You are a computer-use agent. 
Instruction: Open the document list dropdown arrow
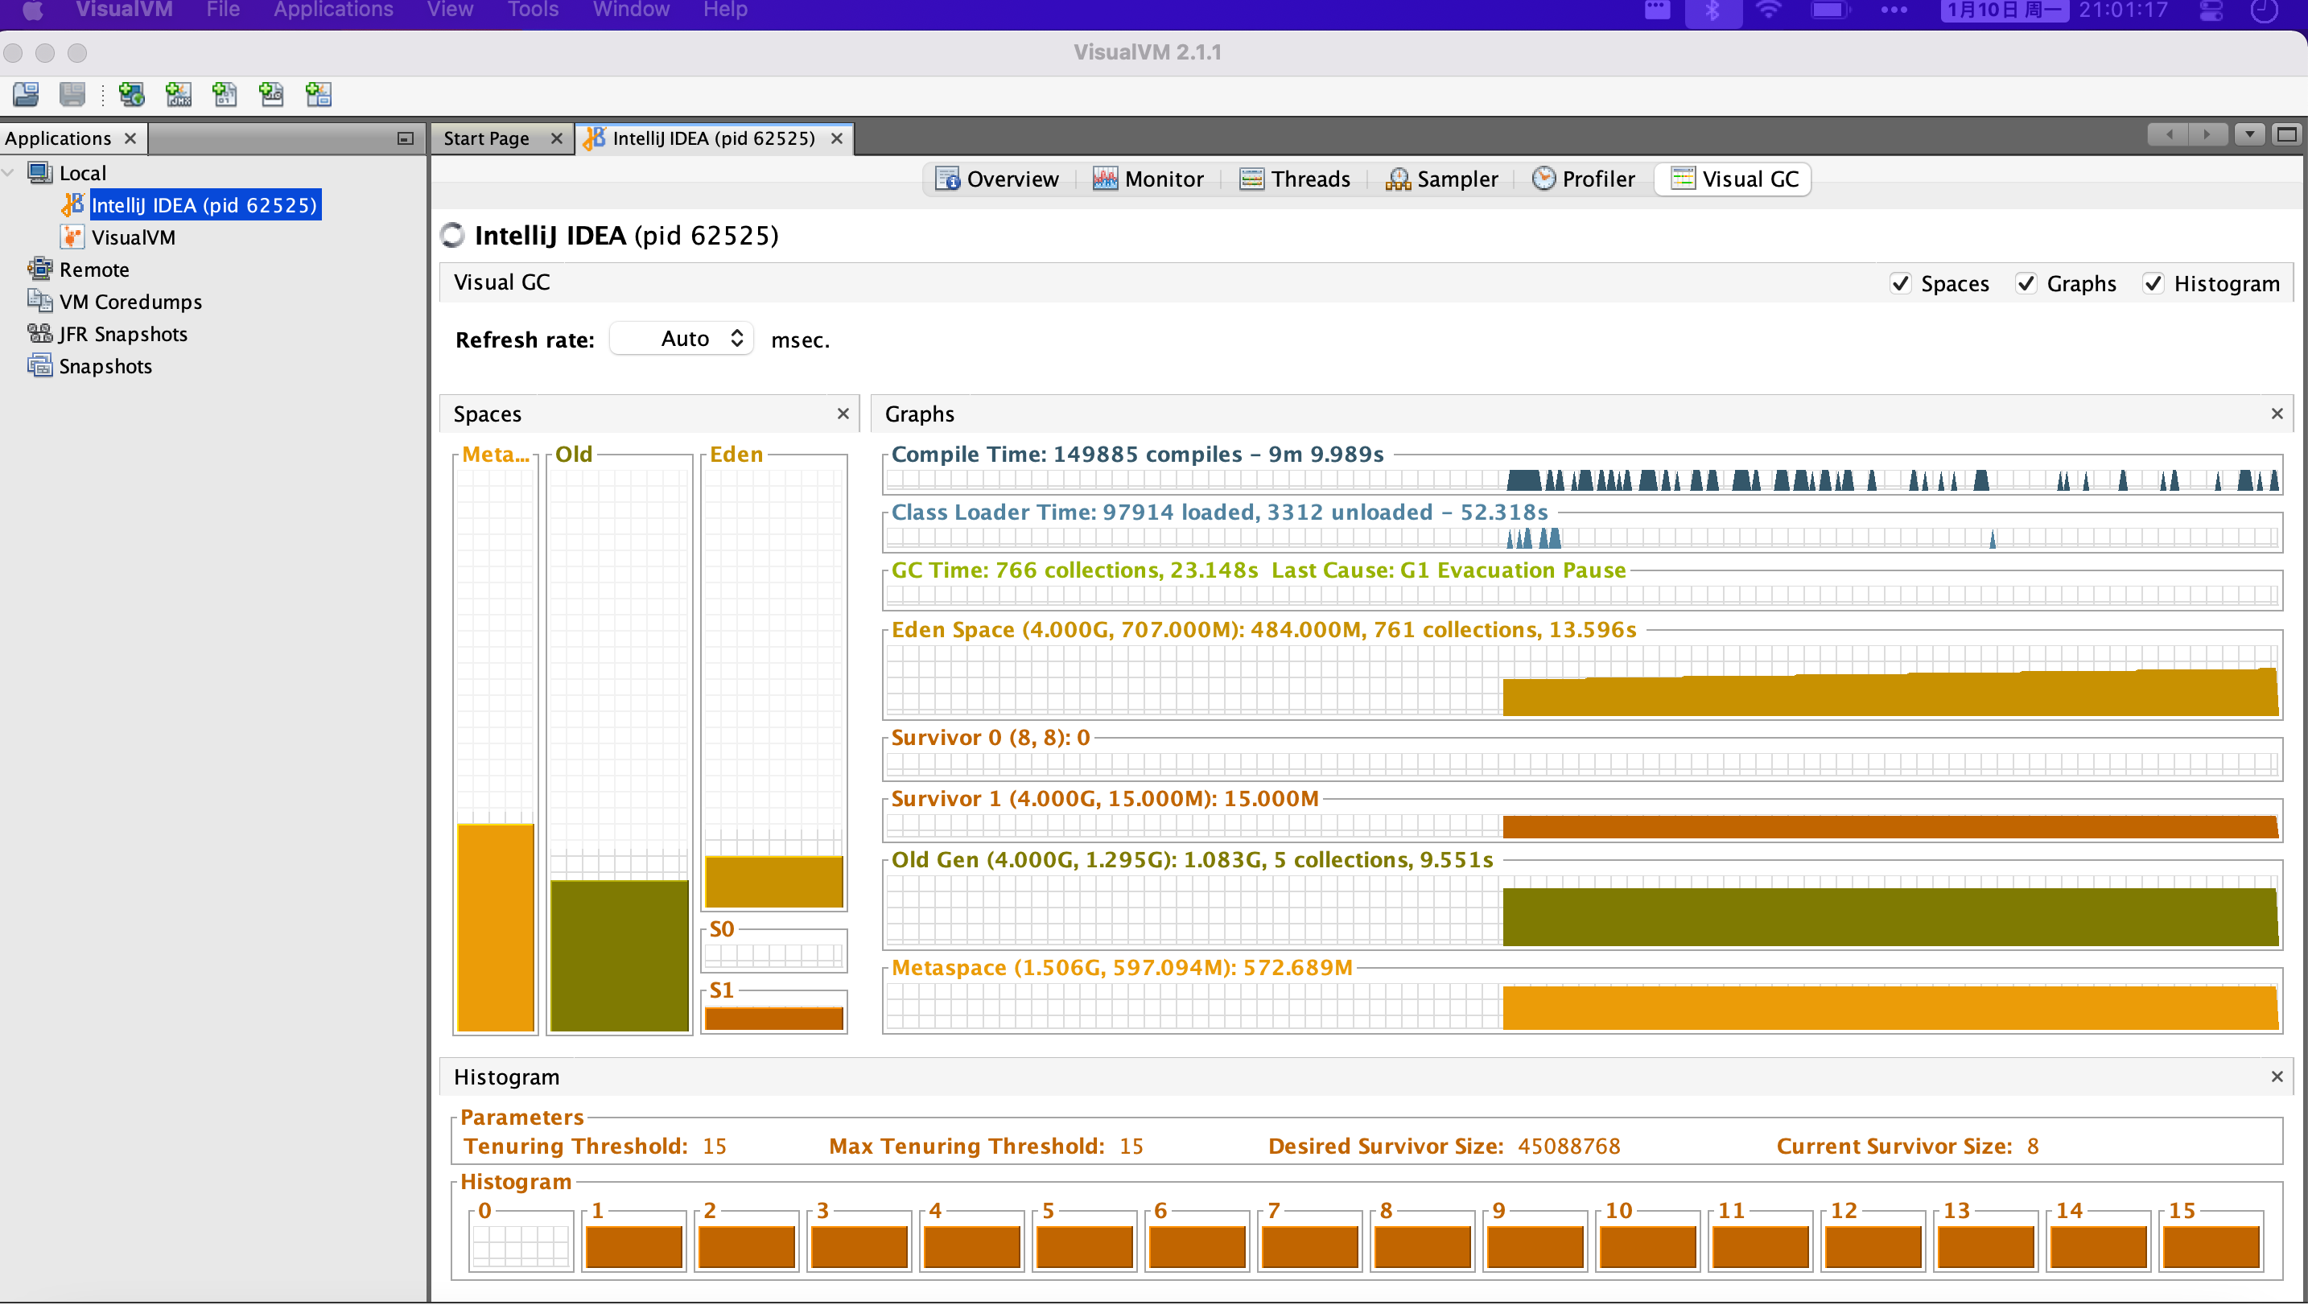tap(2250, 135)
